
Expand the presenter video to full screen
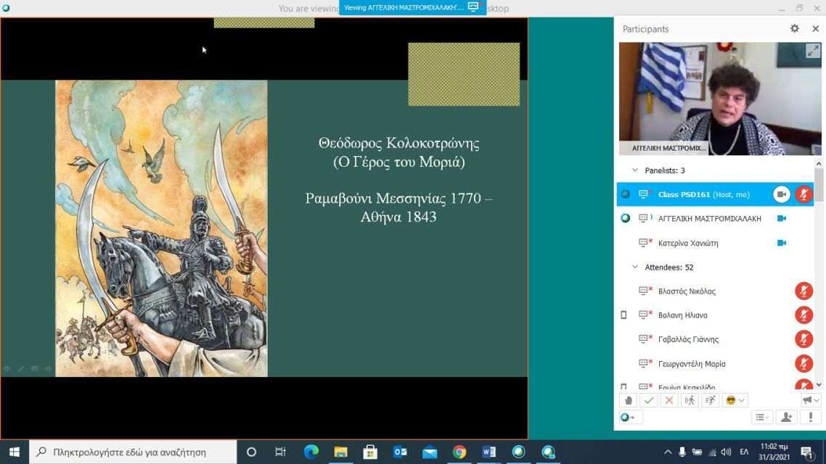coord(813,51)
